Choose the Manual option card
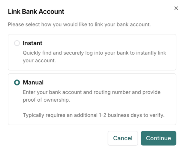 click(x=92, y=99)
